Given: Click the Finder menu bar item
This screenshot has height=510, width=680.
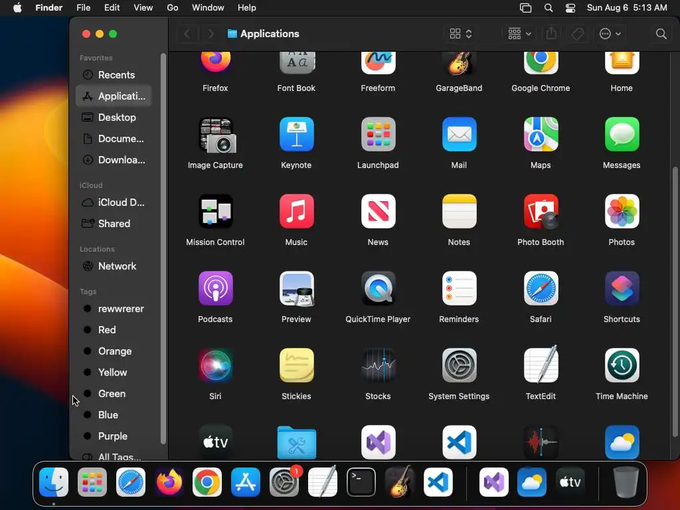Looking at the screenshot, I should coord(49,8).
